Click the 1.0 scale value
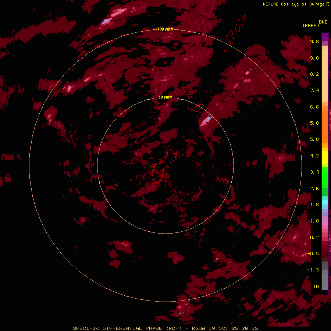 pyautogui.click(x=314, y=221)
